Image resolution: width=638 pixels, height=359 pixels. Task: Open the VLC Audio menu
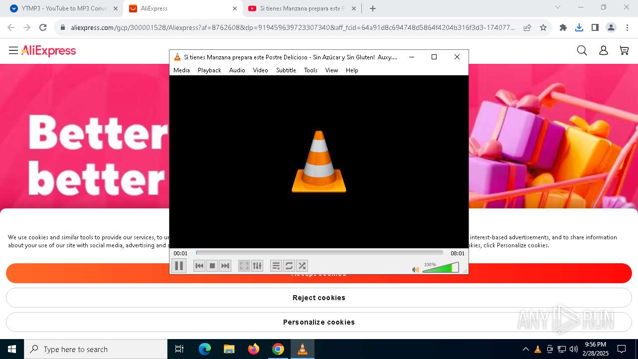tap(237, 70)
